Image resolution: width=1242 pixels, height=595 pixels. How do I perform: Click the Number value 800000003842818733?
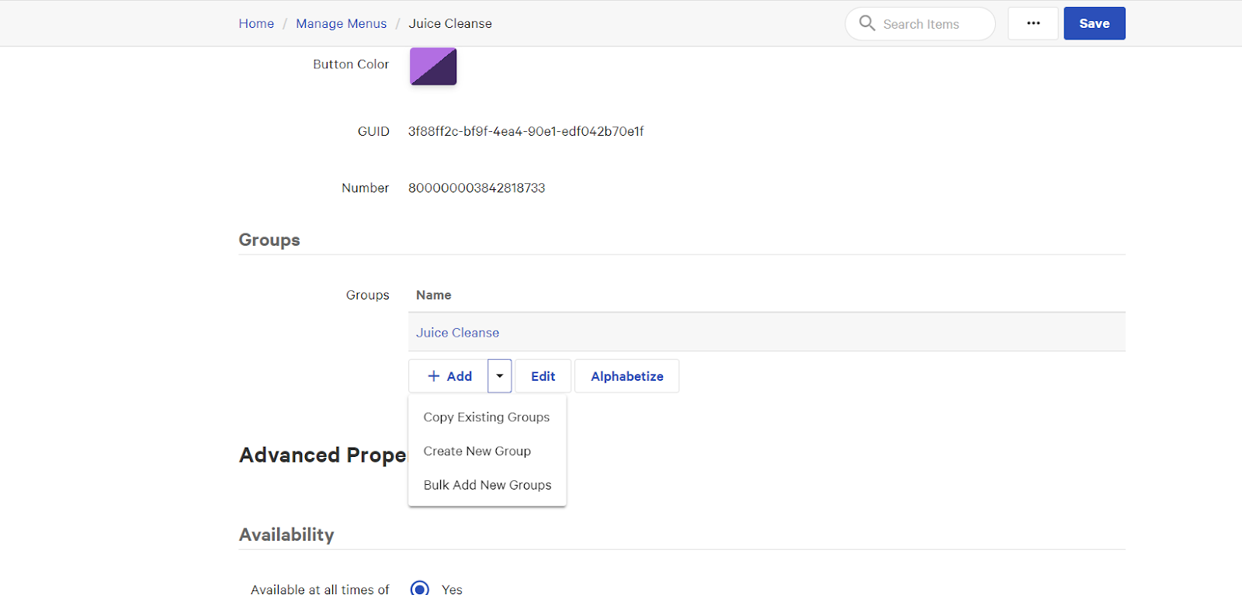pyautogui.click(x=477, y=188)
